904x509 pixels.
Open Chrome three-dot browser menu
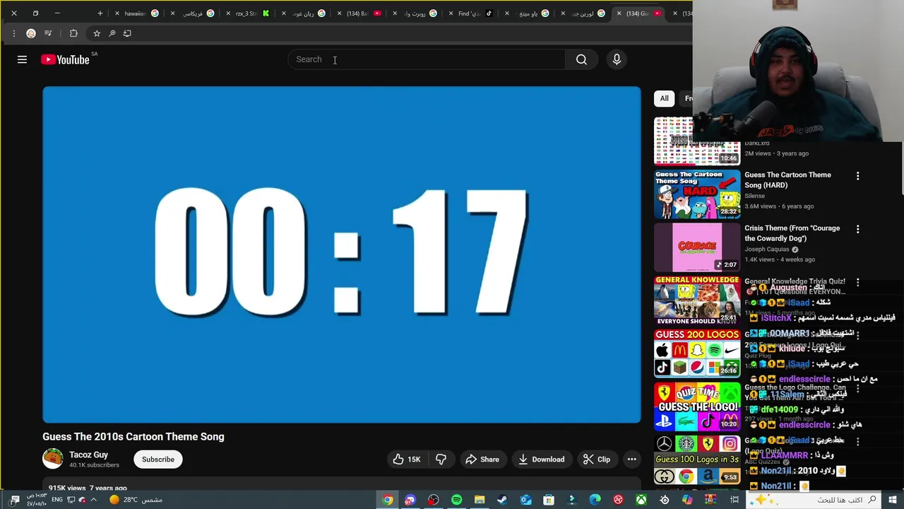click(x=13, y=33)
